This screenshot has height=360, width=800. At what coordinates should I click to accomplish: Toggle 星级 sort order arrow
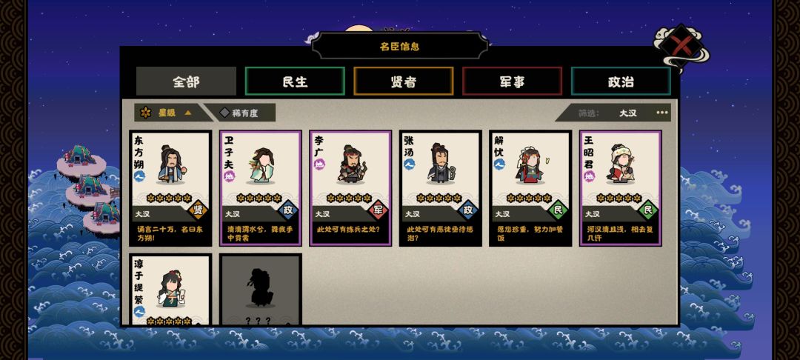click(x=187, y=113)
